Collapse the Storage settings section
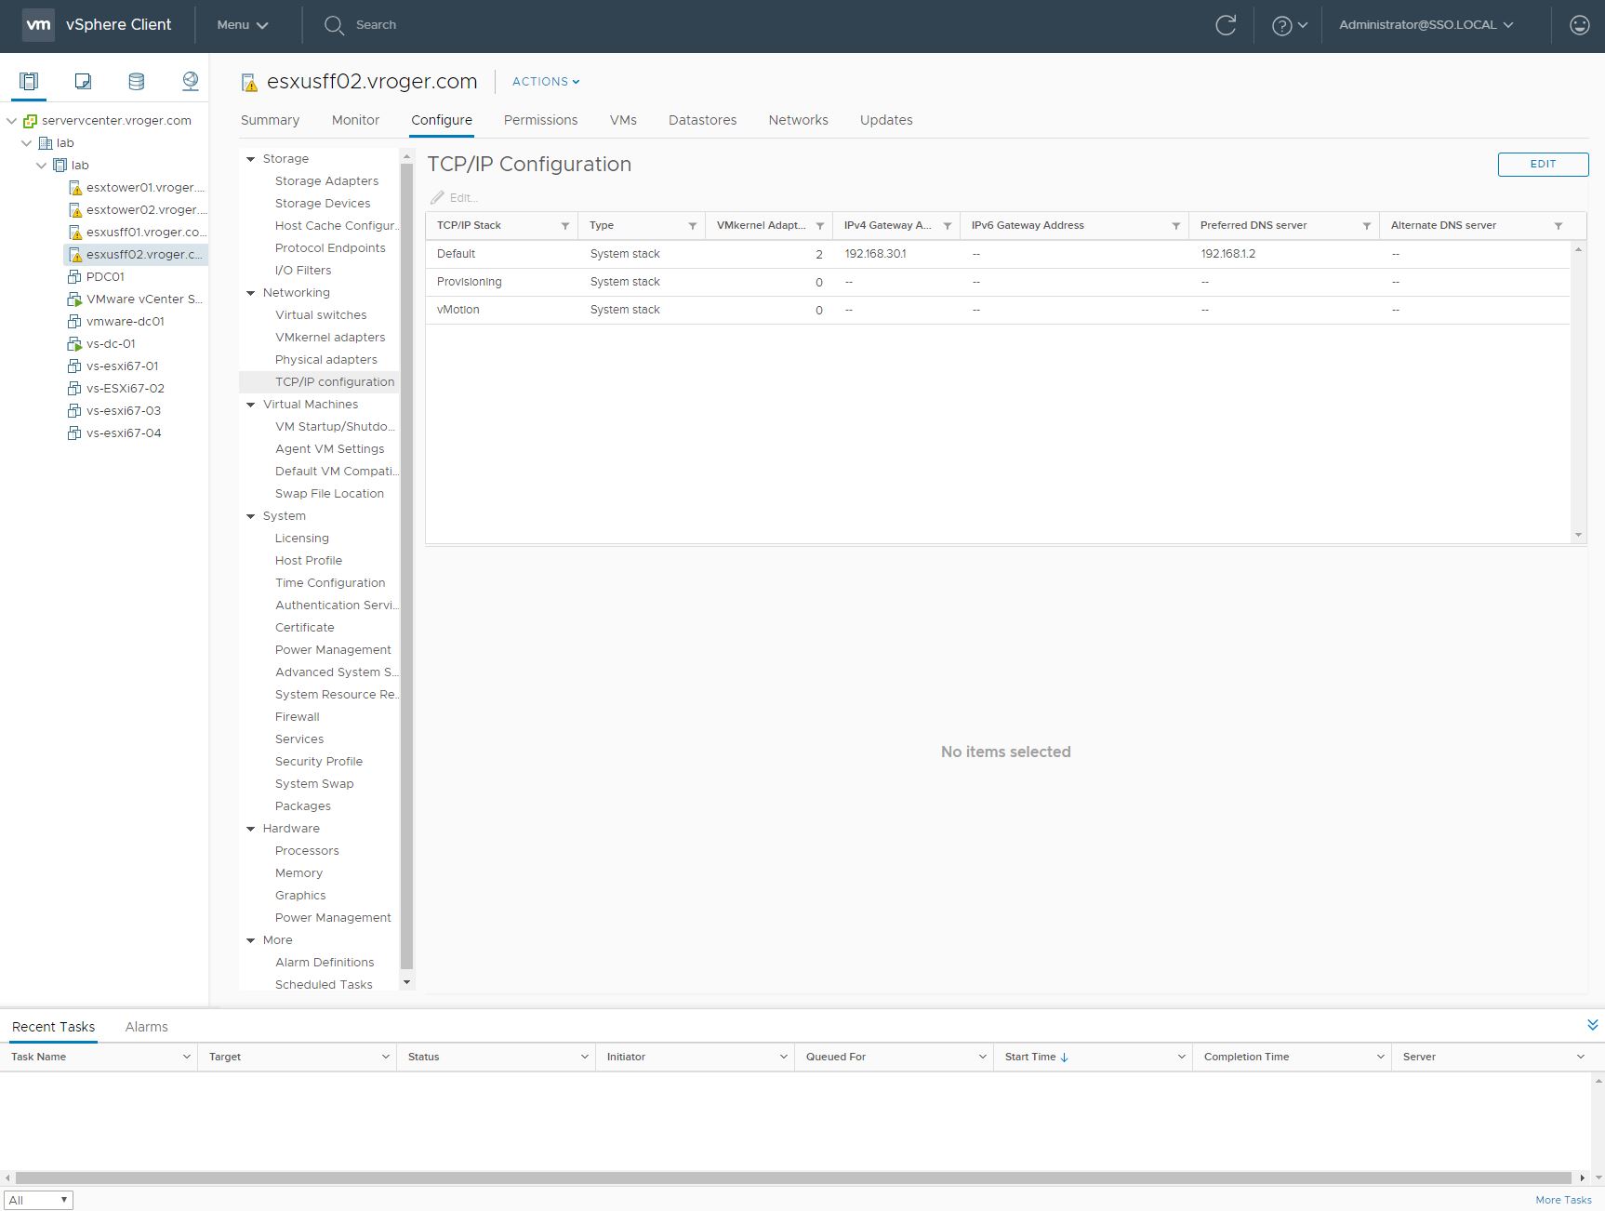This screenshot has width=1605, height=1211. pyautogui.click(x=251, y=159)
